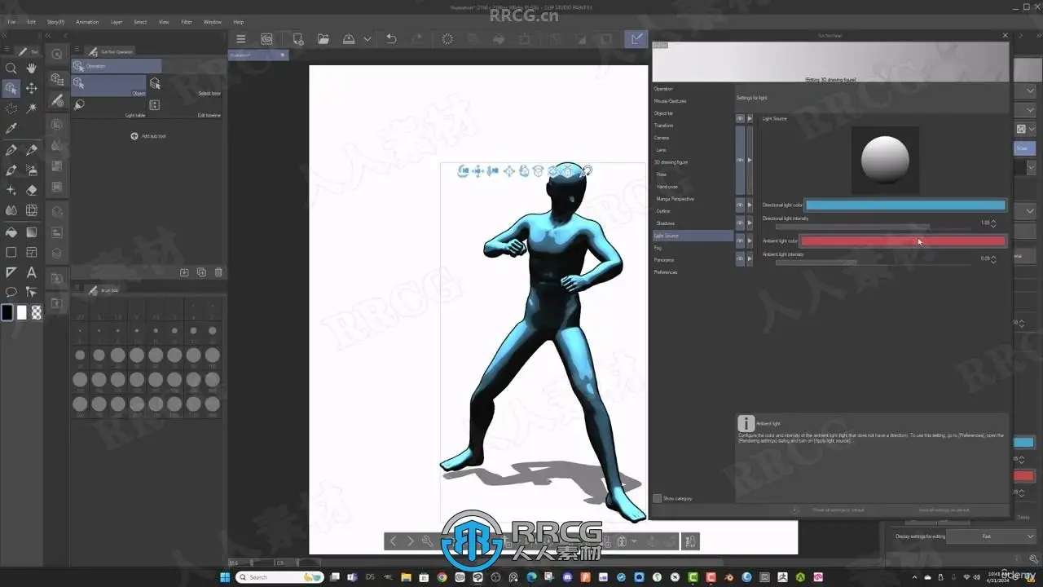The width and height of the screenshot is (1043, 587).
Task: Open the Windows Start menu
Action: (224, 577)
